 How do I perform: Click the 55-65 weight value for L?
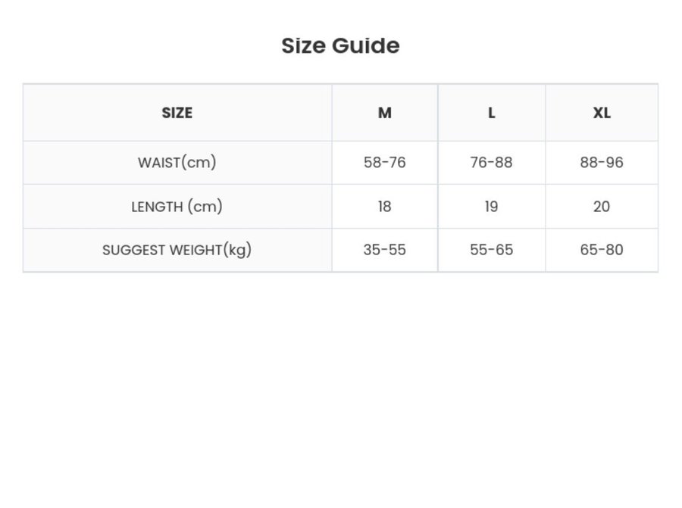point(492,250)
